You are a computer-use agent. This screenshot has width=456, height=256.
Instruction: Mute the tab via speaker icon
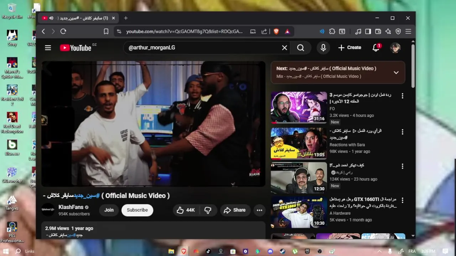(x=51, y=18)
